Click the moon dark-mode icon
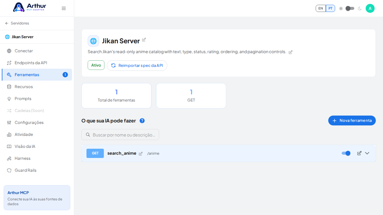Screen dimensions: 383x215 tap(360, 8)
